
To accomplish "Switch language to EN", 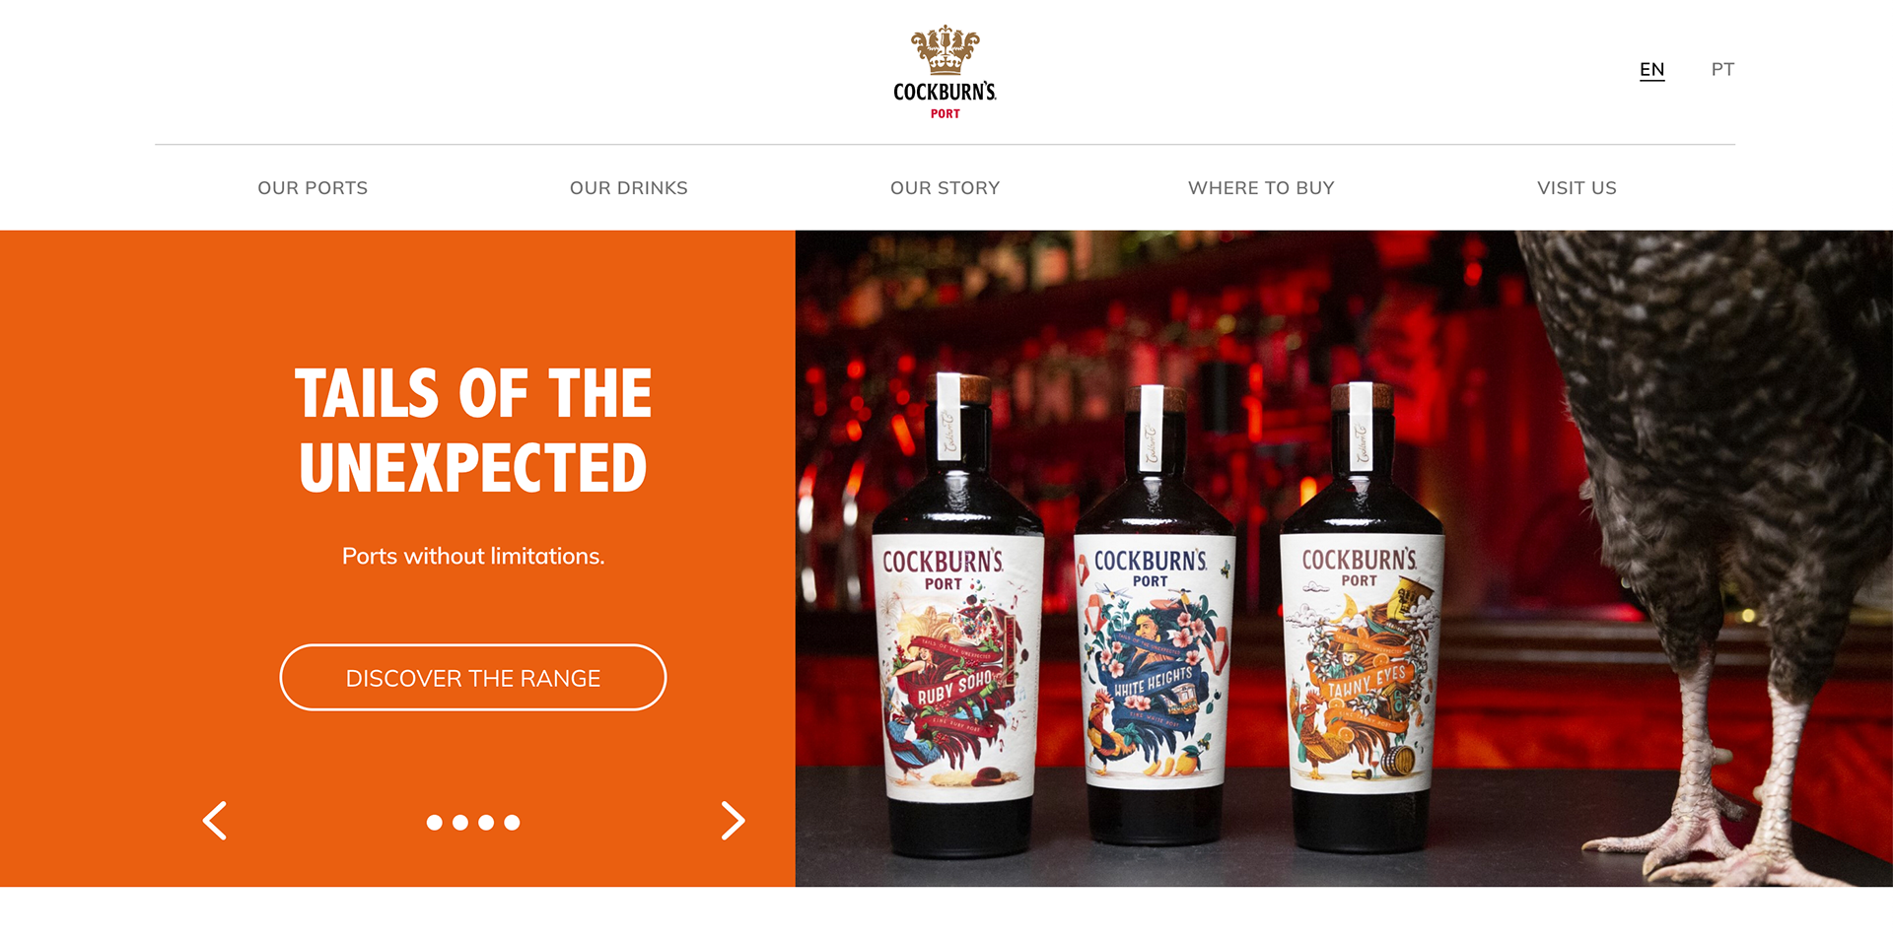I will (1652, 70).
